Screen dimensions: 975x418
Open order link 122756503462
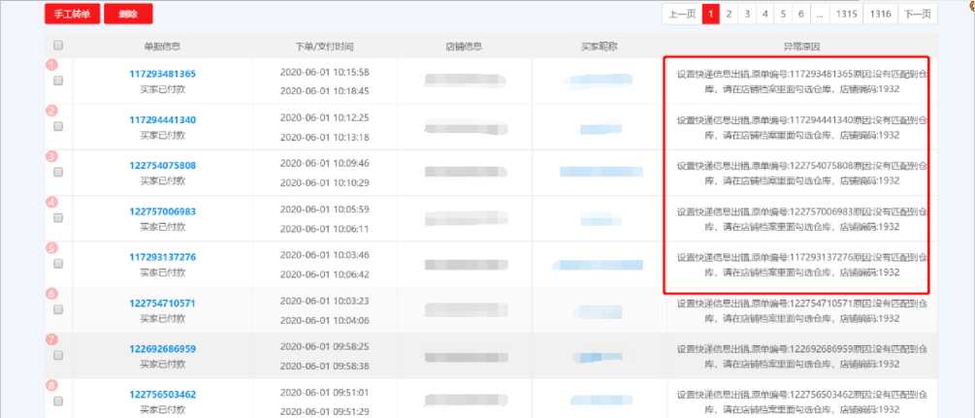(x=162, y=395)
